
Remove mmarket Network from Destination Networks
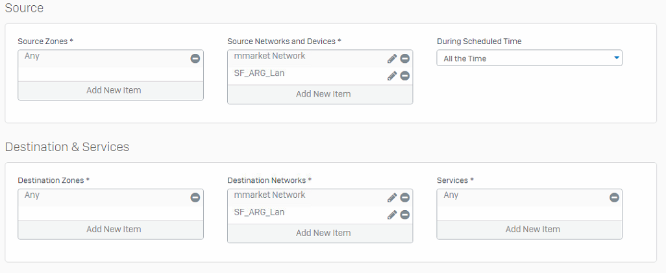(404, 197)
